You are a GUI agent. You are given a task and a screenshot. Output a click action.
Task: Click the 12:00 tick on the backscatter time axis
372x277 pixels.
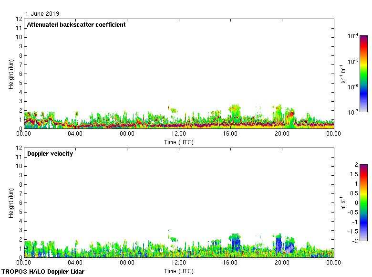coord(179,134)
